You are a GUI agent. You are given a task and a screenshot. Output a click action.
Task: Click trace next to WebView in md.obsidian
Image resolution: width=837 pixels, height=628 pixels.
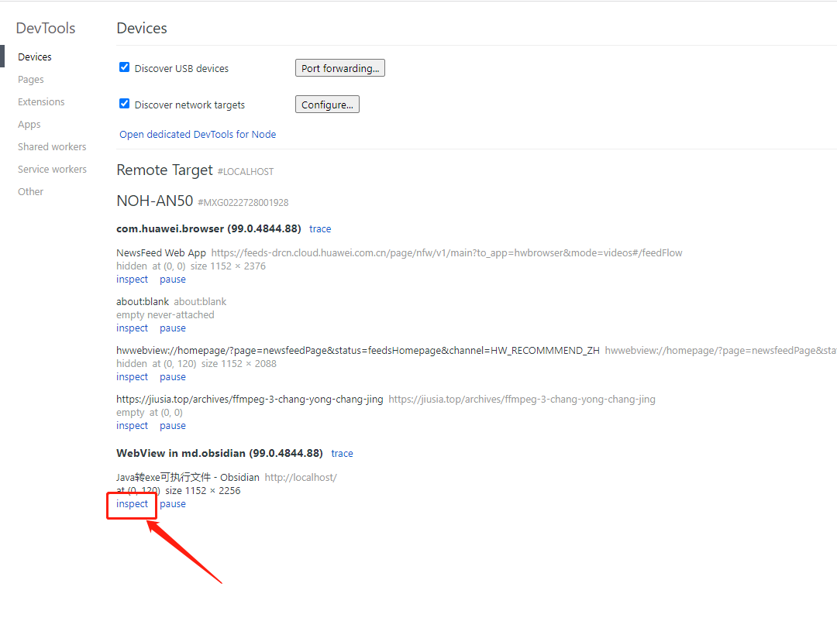tap(342, 454)
